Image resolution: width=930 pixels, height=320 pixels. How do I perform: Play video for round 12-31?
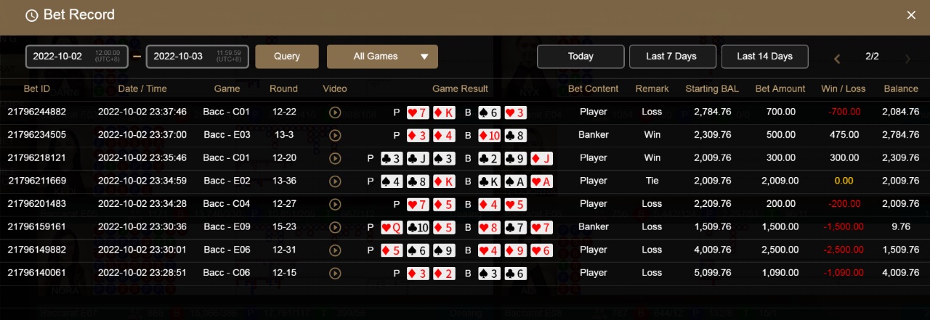[x=335, y=250]
